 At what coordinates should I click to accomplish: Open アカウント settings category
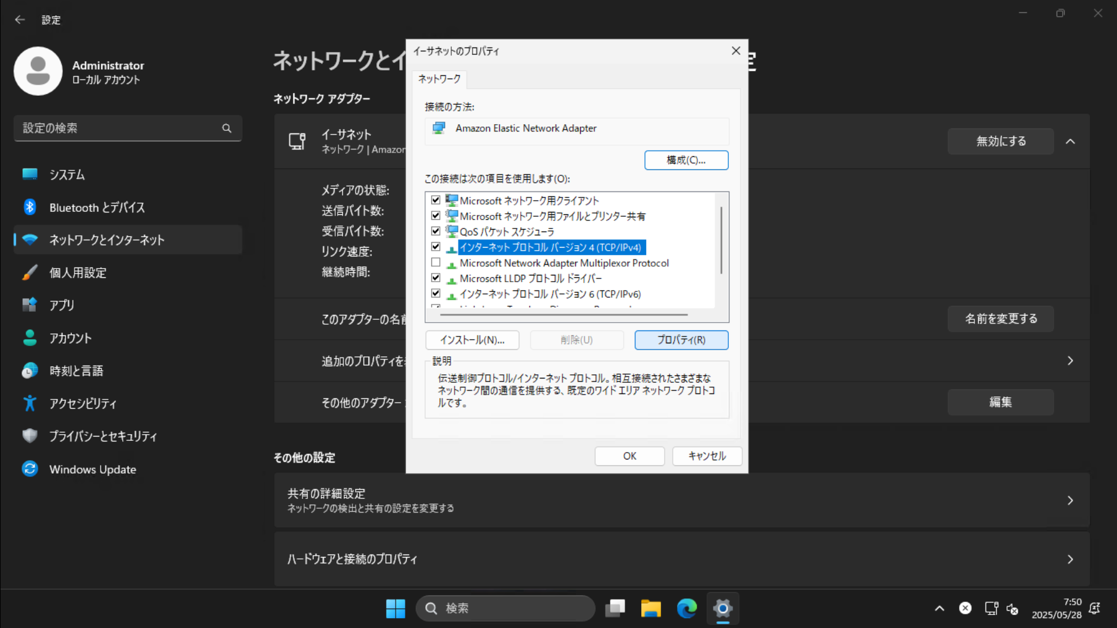[128, 338]
